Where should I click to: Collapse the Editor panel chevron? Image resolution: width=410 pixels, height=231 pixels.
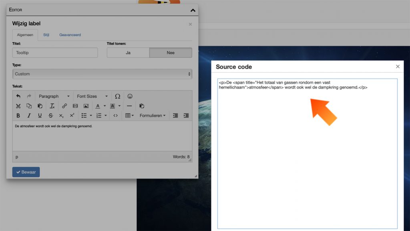click(x=193, y=10)
